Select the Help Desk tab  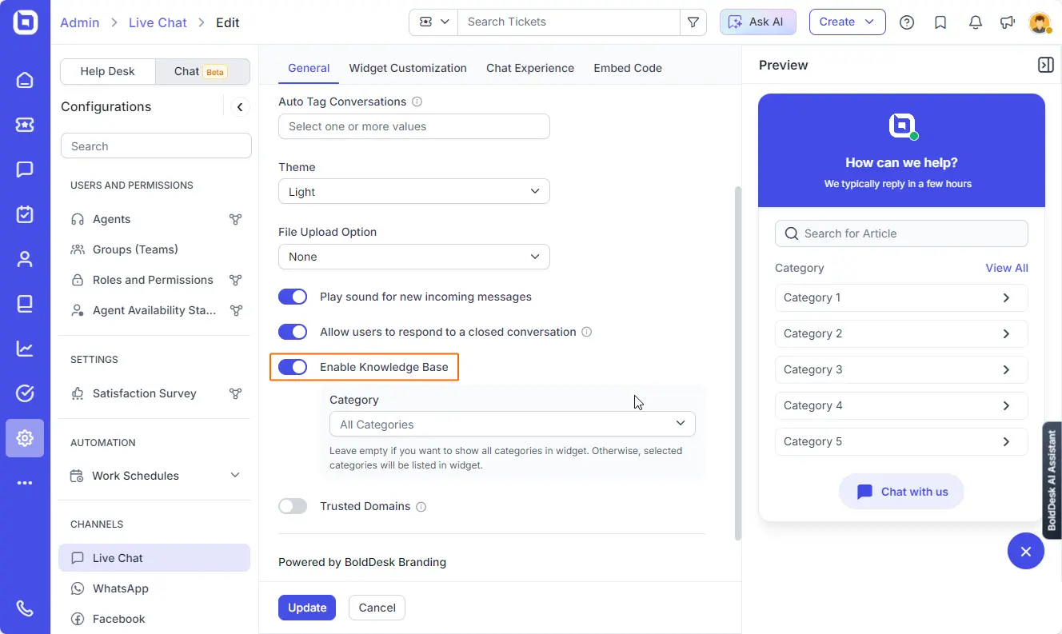(x=108, y=71)
